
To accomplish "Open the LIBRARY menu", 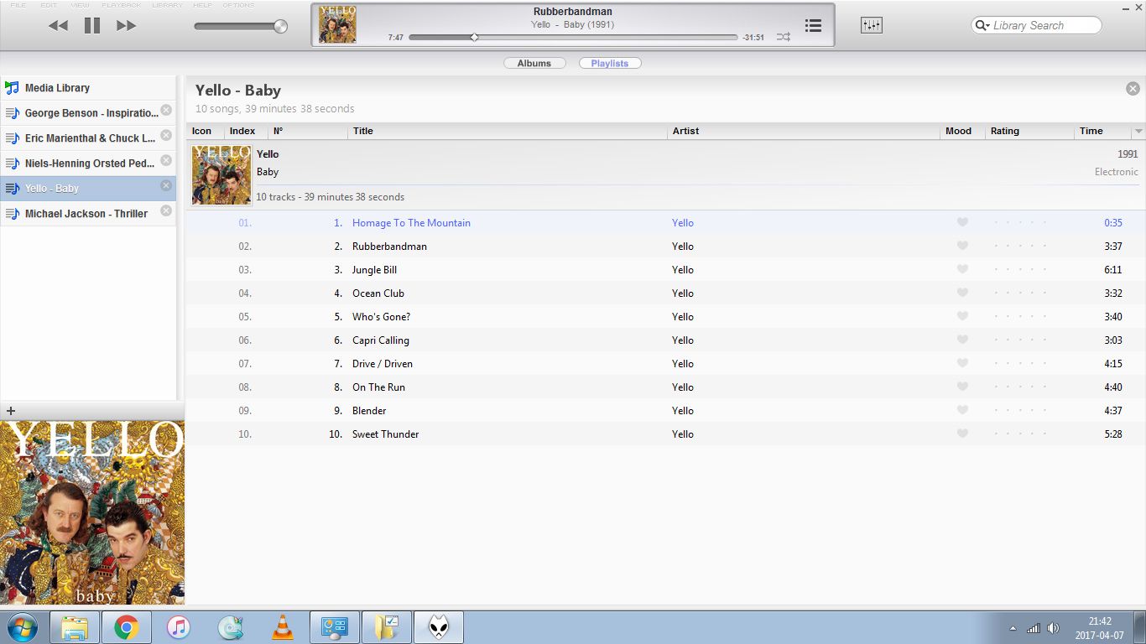I will (167, 5).
